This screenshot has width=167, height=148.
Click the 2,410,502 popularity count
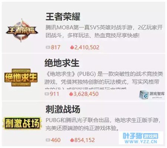coord(87,47)
